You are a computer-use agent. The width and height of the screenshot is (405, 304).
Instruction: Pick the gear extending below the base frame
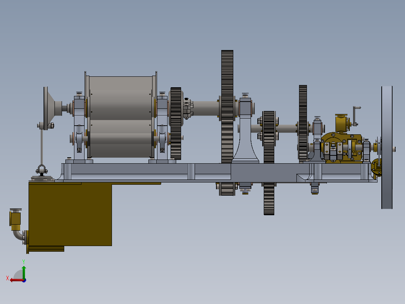click(269, 163)
